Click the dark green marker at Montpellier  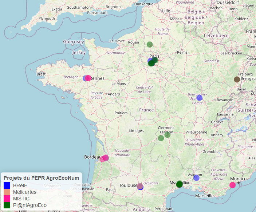pyautogui.click(x=179, y=184)
